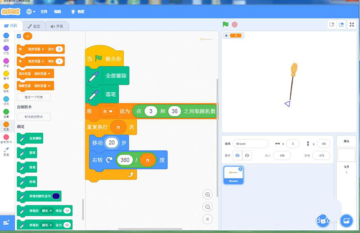Open the pen color swatch in 将笔的颜色设为
This screenshot has width=360, height=233.
(x=56, y=196)
